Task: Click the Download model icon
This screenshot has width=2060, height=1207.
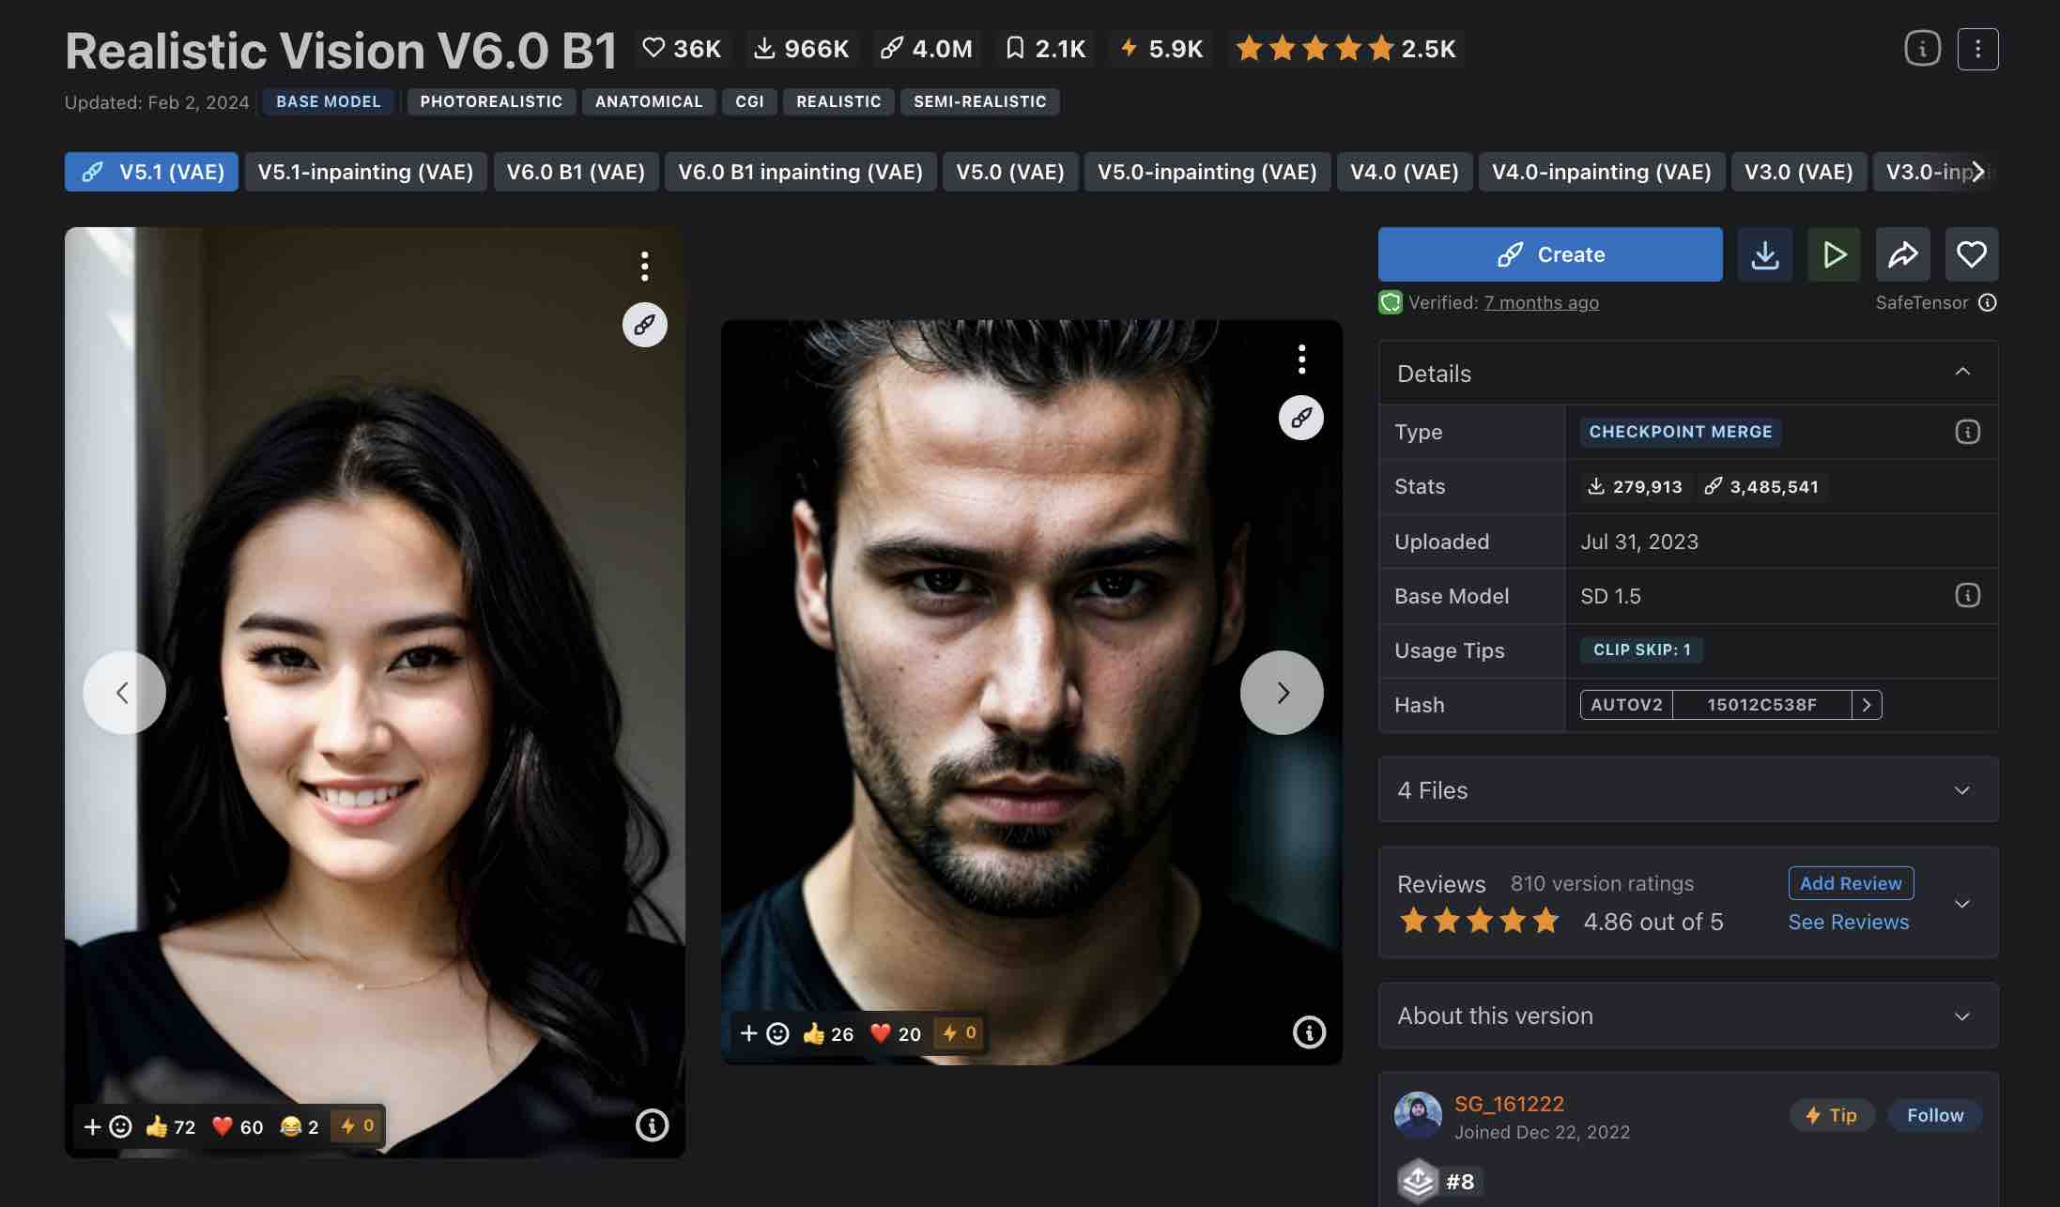Action: click(1764, 252)
